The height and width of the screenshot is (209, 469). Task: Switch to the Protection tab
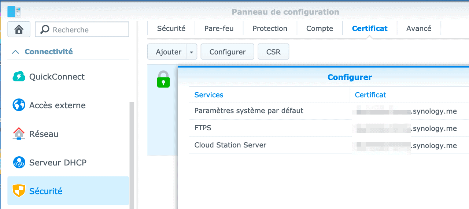(x=270, y=29)
